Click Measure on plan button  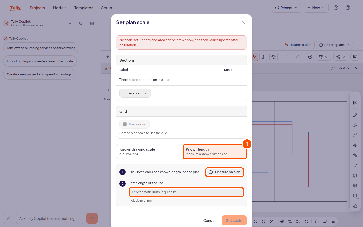point(225,172)
